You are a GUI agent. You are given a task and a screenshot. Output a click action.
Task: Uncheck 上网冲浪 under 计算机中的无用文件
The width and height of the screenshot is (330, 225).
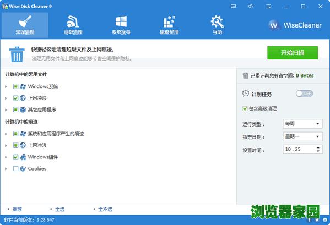[x=15, y=98]
